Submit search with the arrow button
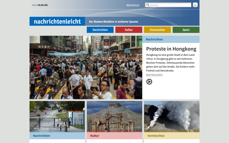The image size is (229, 143). (x=195, y=5)
